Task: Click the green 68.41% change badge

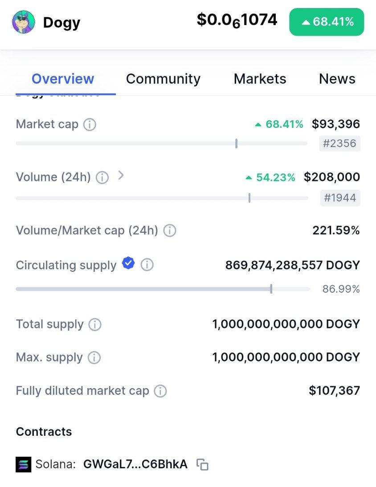Action: [327, 22]
